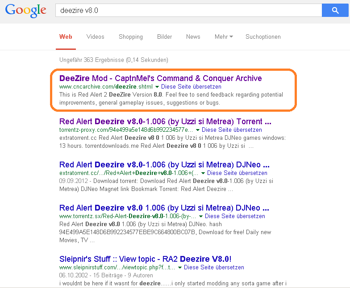Image resolution: width=350 pixels, height=288 pixels.
Task: Open DeeZire Mod - CaptnMel's Command & Conquer Archive result
Action: click(x=161, y=78)
